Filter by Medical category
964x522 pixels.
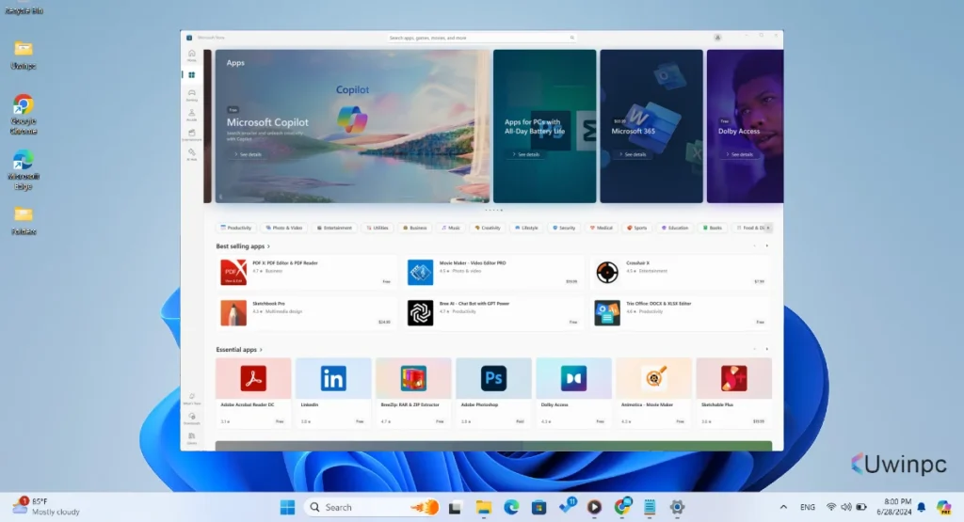point(602,228)
